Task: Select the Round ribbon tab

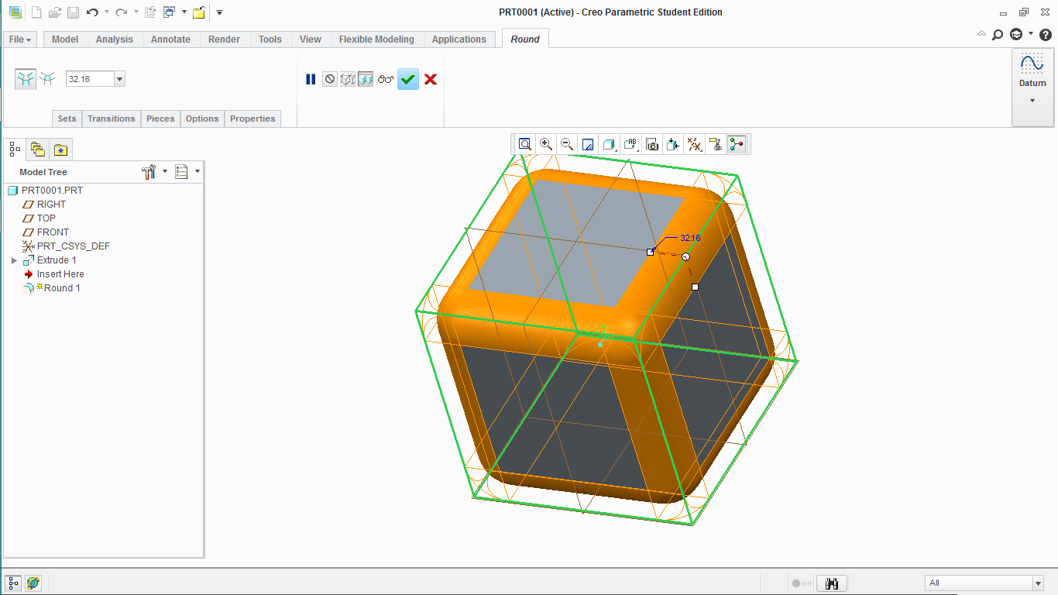Action: 525,40
